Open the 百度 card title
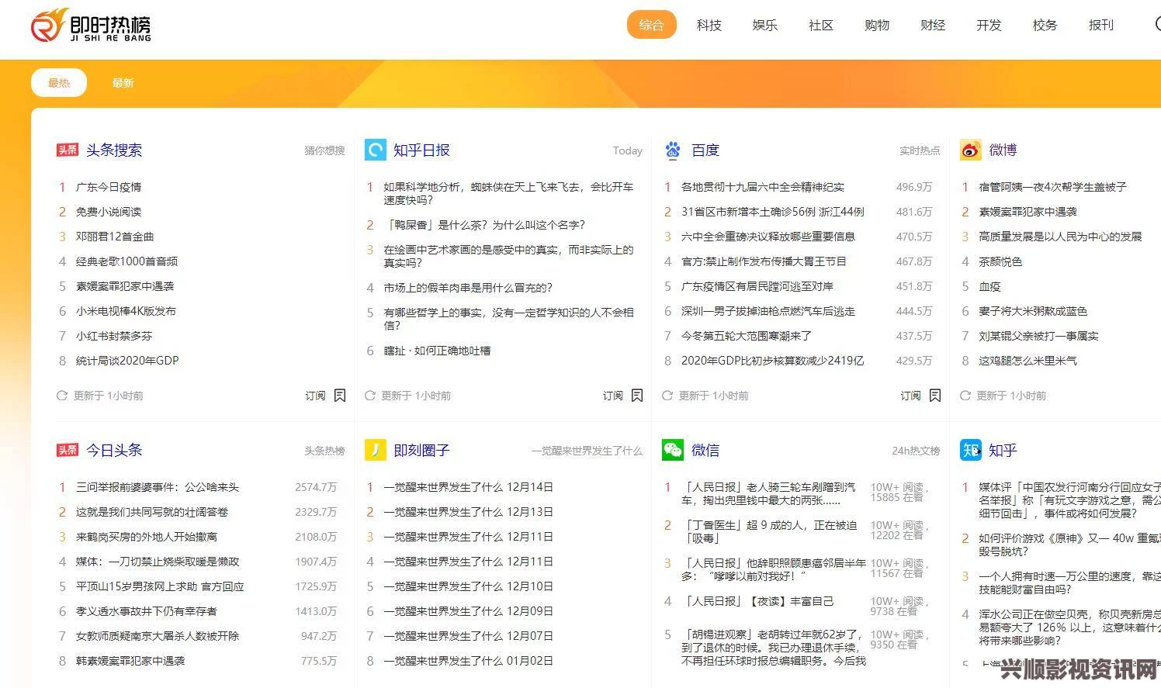 click(x=705, y=150)
